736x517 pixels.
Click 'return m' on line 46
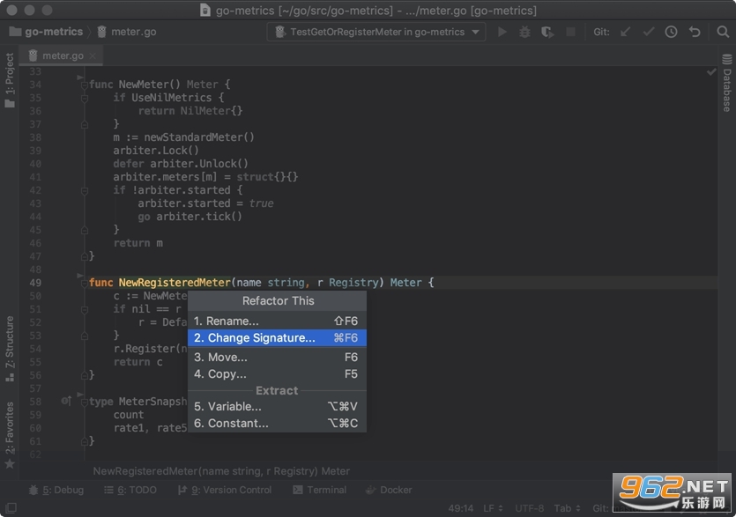point(138,243)
